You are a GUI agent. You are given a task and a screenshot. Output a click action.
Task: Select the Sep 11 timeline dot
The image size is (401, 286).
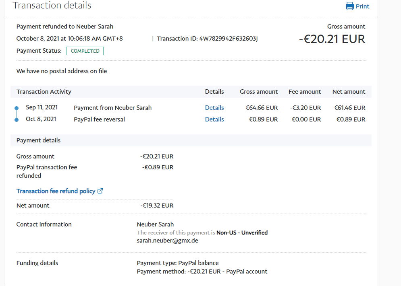point(17,108)
